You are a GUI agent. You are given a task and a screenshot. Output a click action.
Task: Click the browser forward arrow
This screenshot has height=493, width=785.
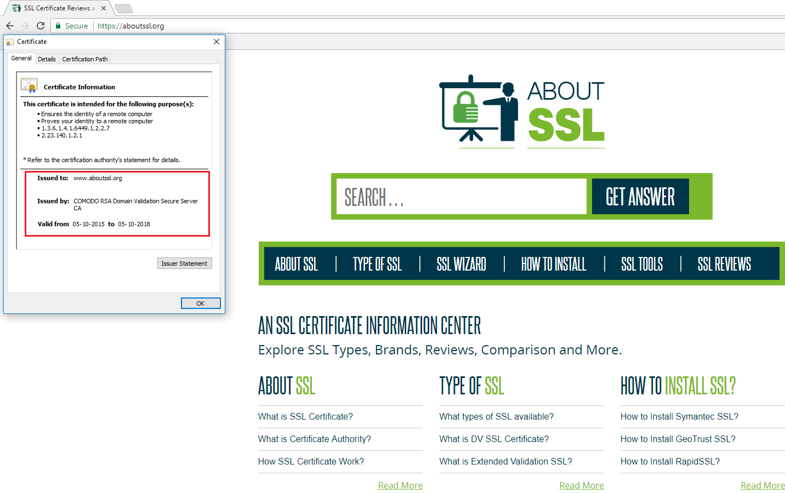point(25,26)
